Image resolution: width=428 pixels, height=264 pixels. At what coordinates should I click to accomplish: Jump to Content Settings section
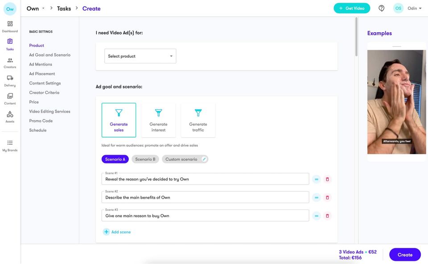pyautogui.click(x=45, y=83)
